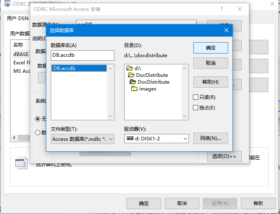Click the ODBC administrator title bar icon

[x=7, y=3]
